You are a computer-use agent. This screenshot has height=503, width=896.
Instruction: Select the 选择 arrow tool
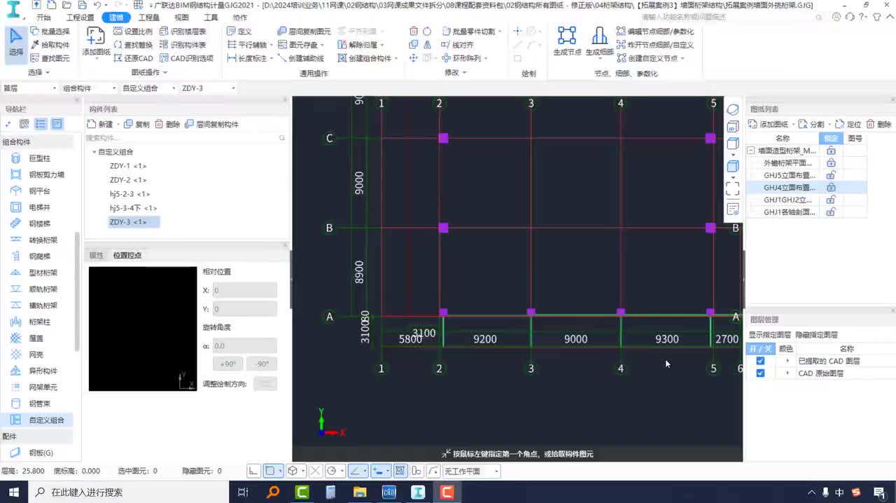[15, 42]
